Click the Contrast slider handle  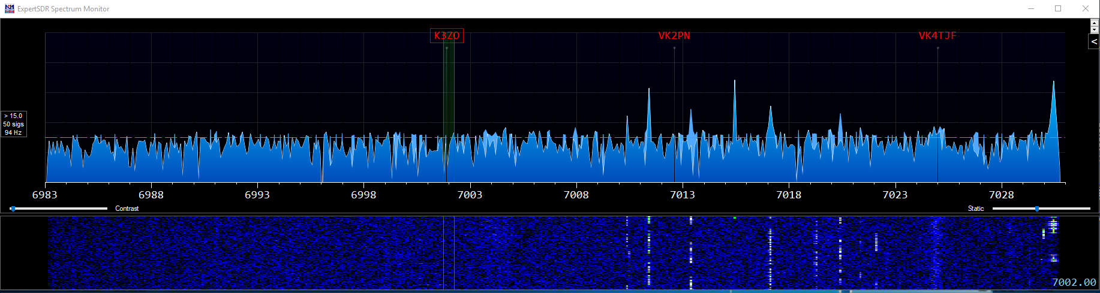pos(13,209)
